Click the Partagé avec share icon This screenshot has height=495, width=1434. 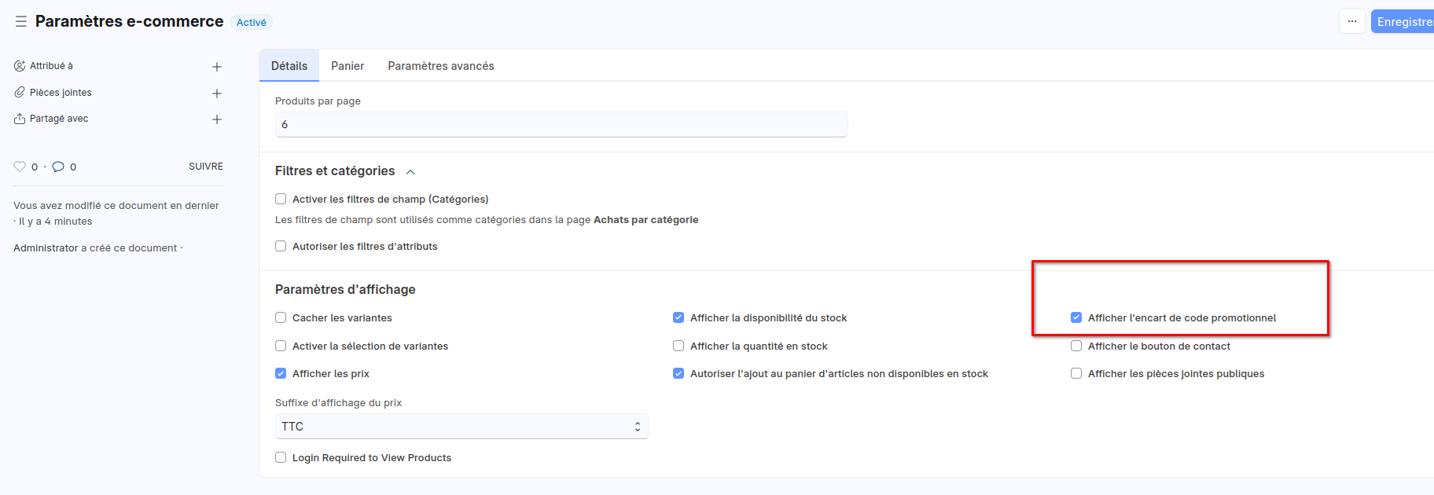click(20, 119)
